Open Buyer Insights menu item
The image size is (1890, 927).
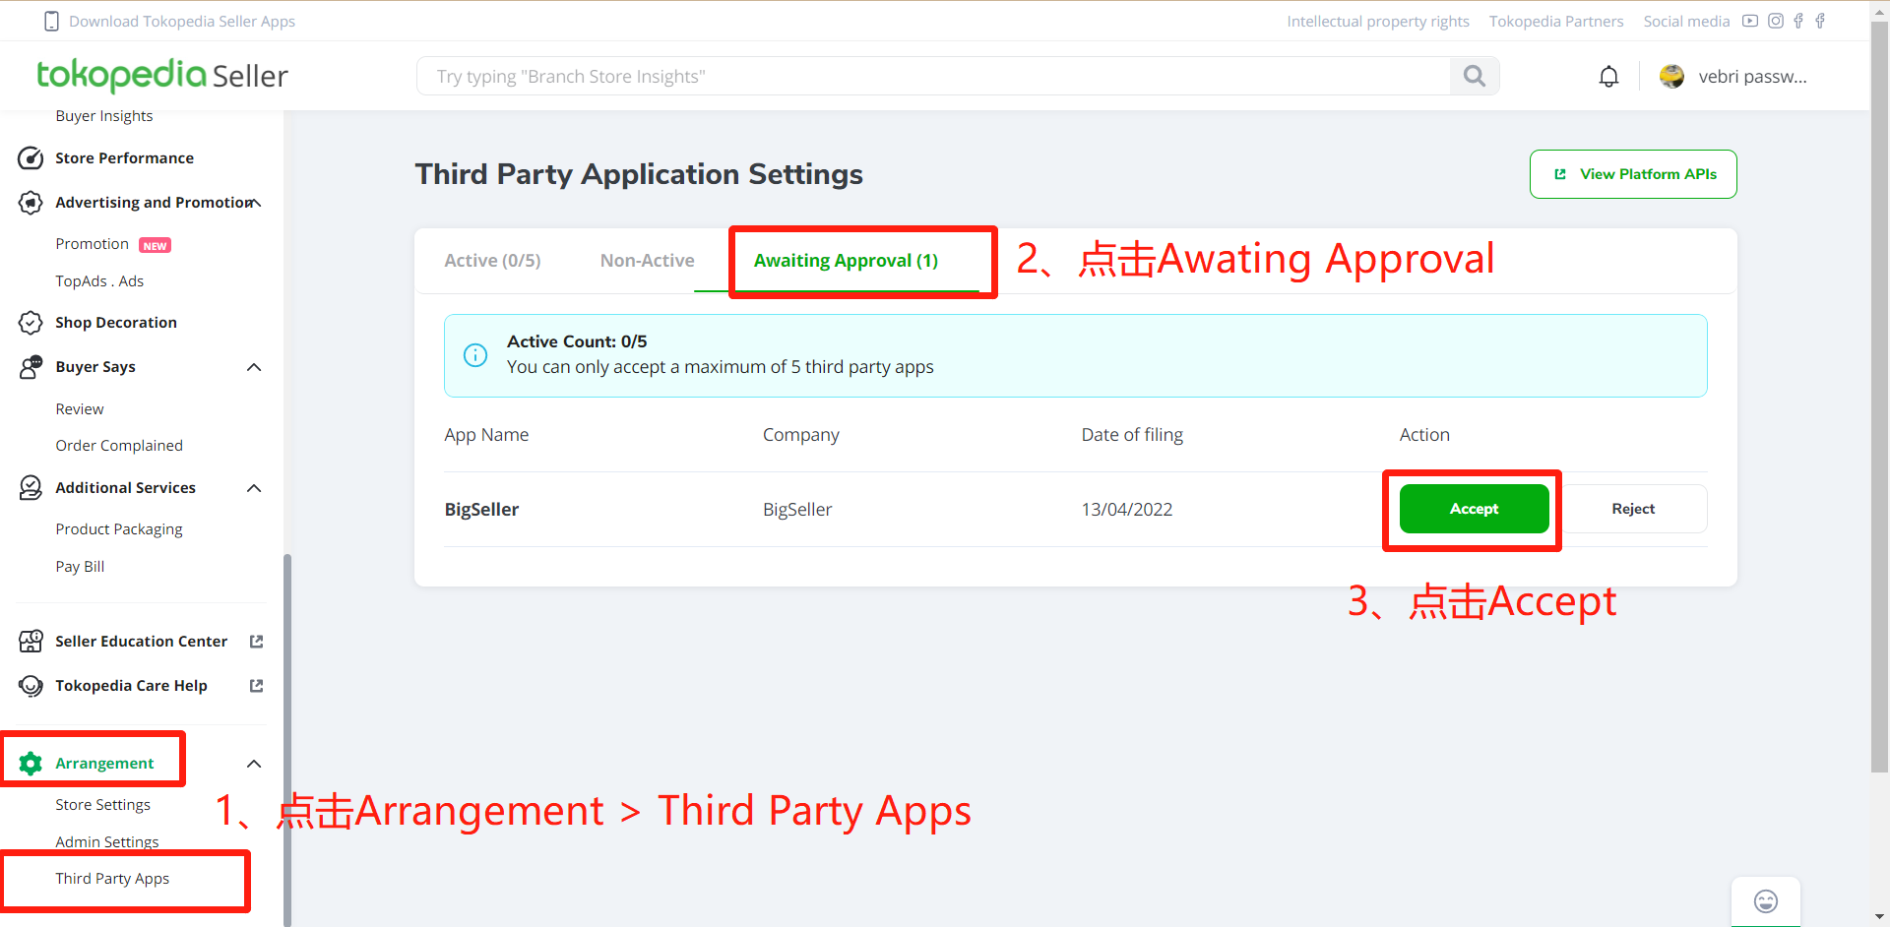click(104, 116)
